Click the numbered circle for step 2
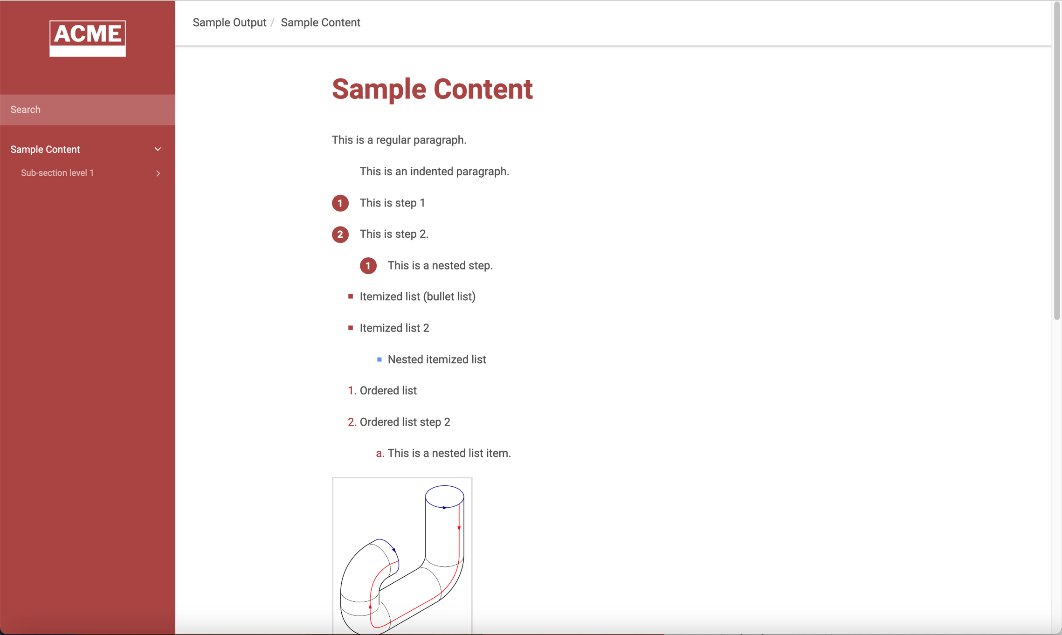The width and height of the screenshot is (1062, 635). (x=340, y=235)
